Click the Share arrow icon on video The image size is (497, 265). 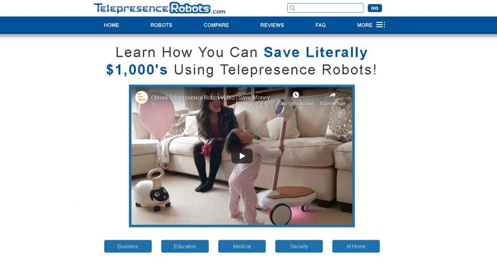(332, 95)
